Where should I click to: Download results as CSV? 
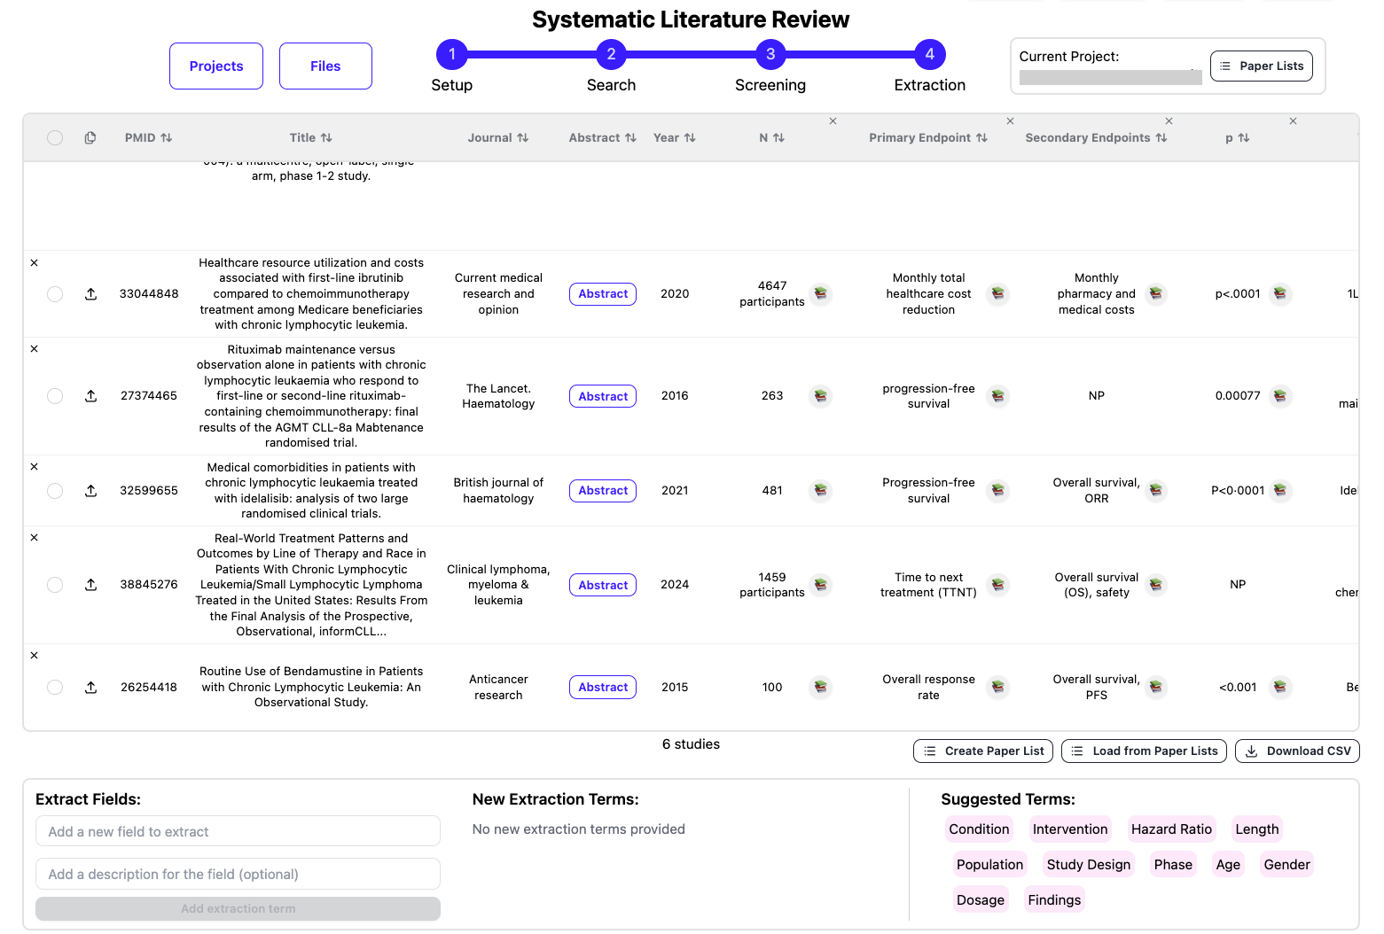point(1296,751)
